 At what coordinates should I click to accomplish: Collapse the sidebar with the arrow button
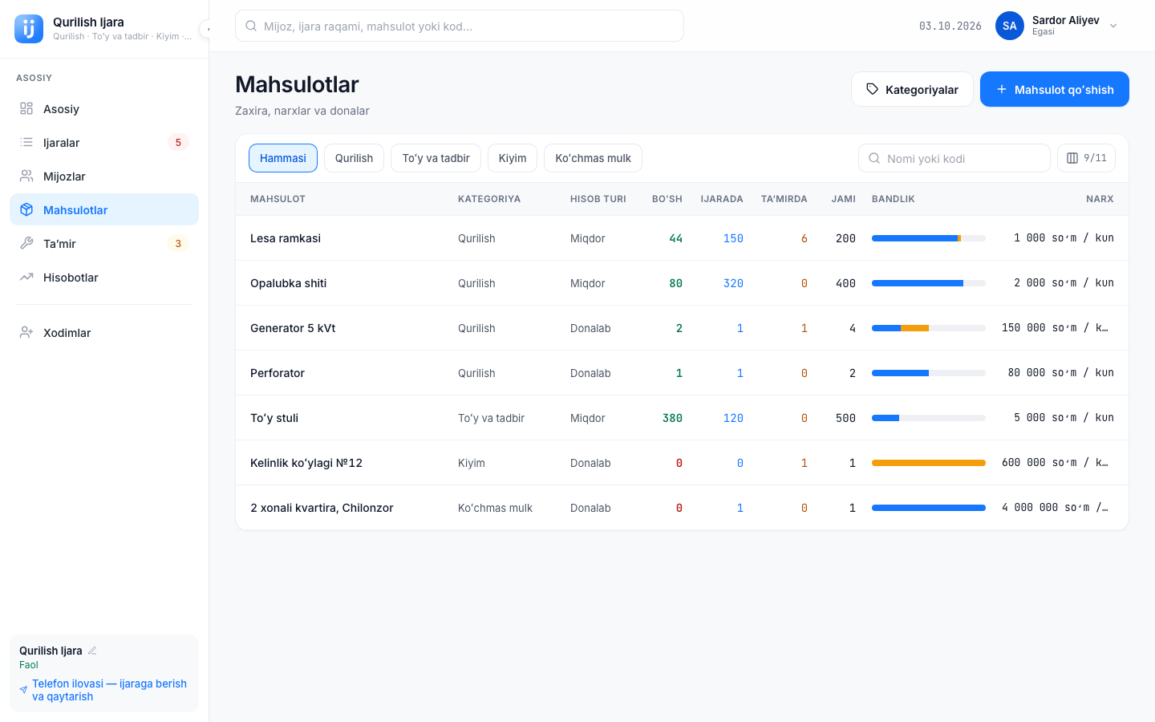(x=206, y=29)
